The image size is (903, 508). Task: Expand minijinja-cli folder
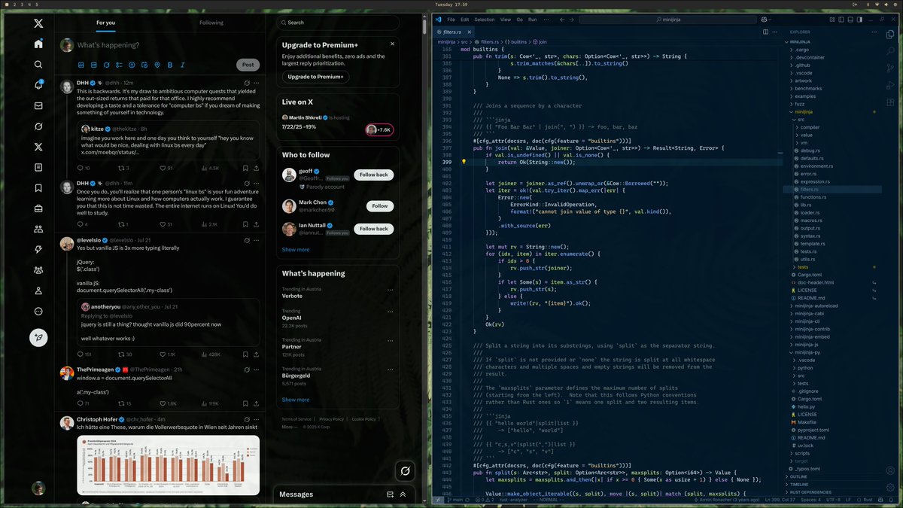click(834, 321)
